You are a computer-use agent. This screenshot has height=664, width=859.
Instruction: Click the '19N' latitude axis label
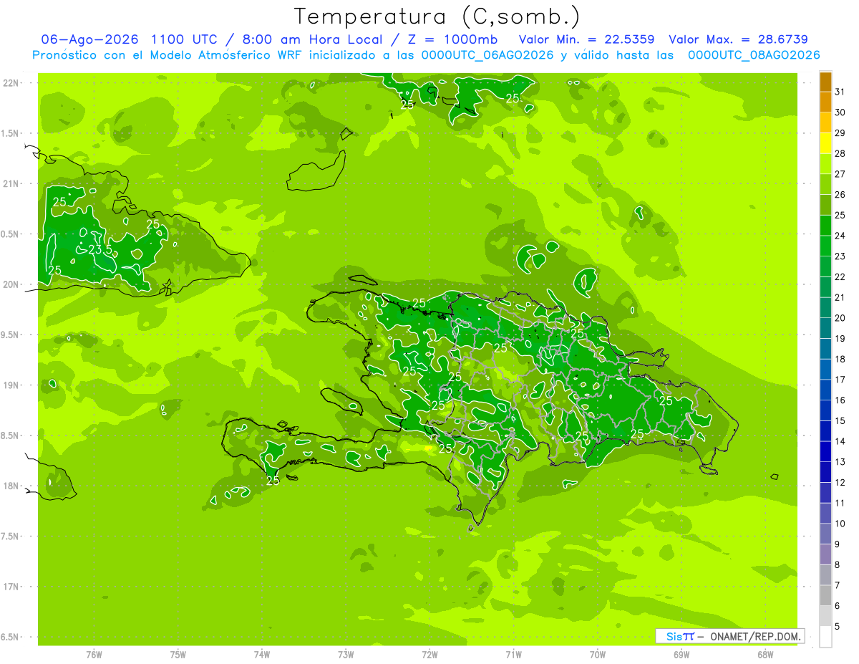tap(12, 385)
